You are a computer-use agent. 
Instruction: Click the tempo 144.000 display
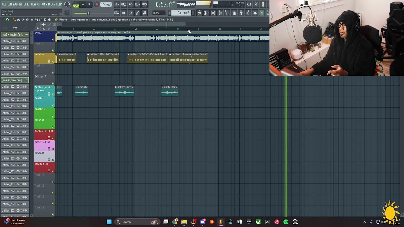[x=106, y=4]
